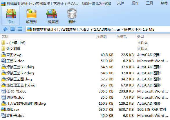Click the 添加 (Add) toolbar icon
This screenshot has width=170, height=120.
click(x=11, y=14)
